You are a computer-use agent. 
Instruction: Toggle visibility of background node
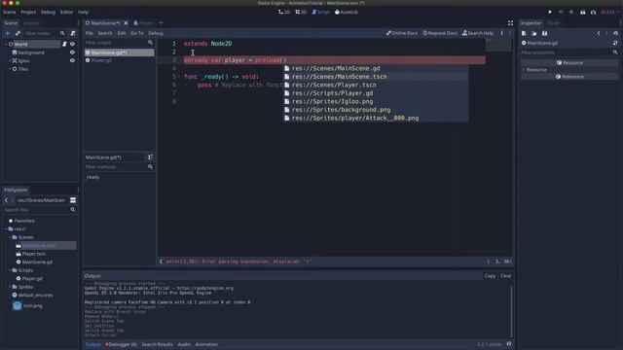click(x=72, y=52)
